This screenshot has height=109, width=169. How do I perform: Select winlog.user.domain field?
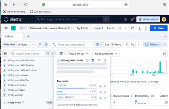tap(18, 75)
